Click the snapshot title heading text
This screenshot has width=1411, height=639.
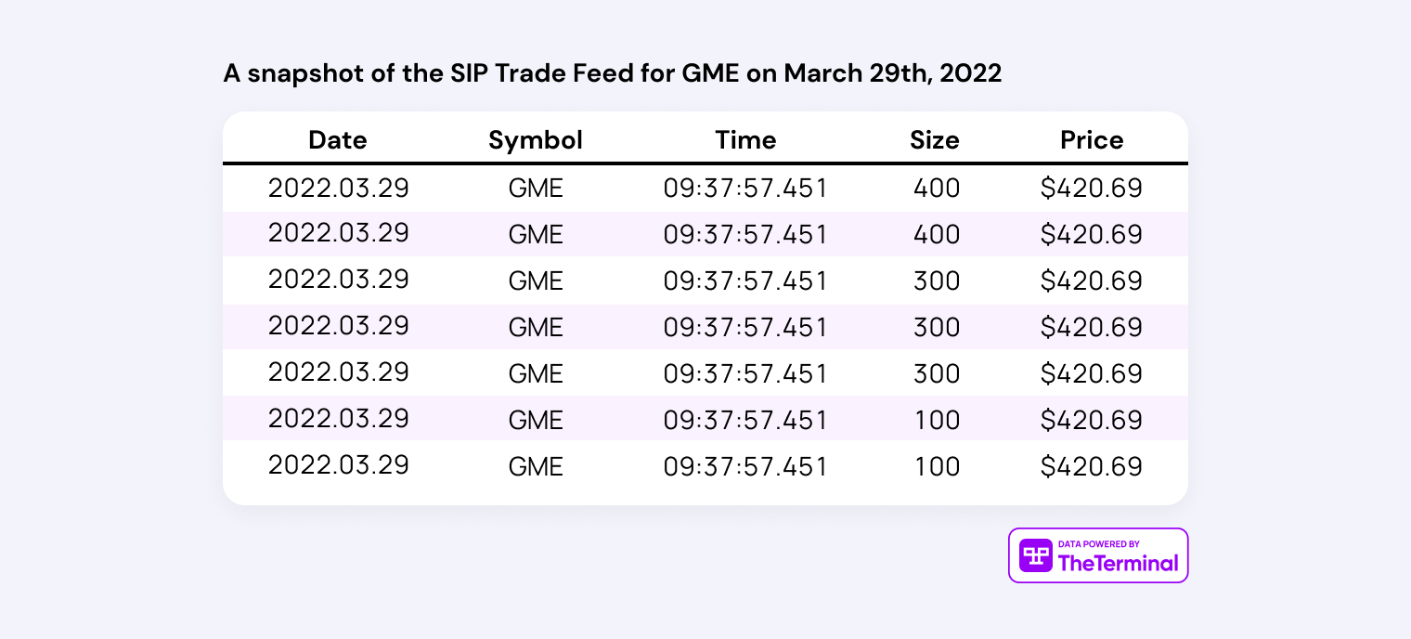(x=613, y=74)
